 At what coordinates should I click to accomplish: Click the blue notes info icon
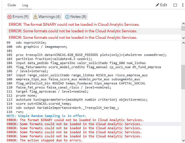point(67,17)
